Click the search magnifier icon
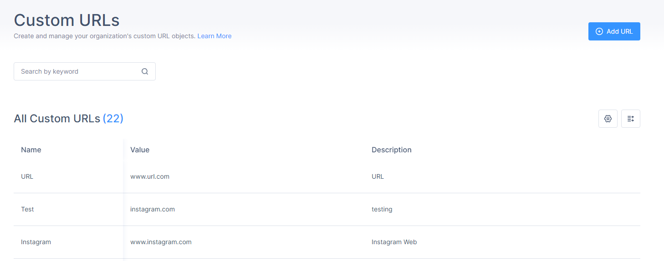 tap(145, 71)
